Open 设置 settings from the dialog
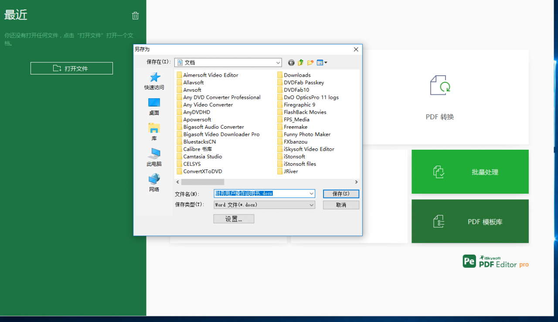Image resolution: width=558 pixels, height=322 pixels. [234, 218]
